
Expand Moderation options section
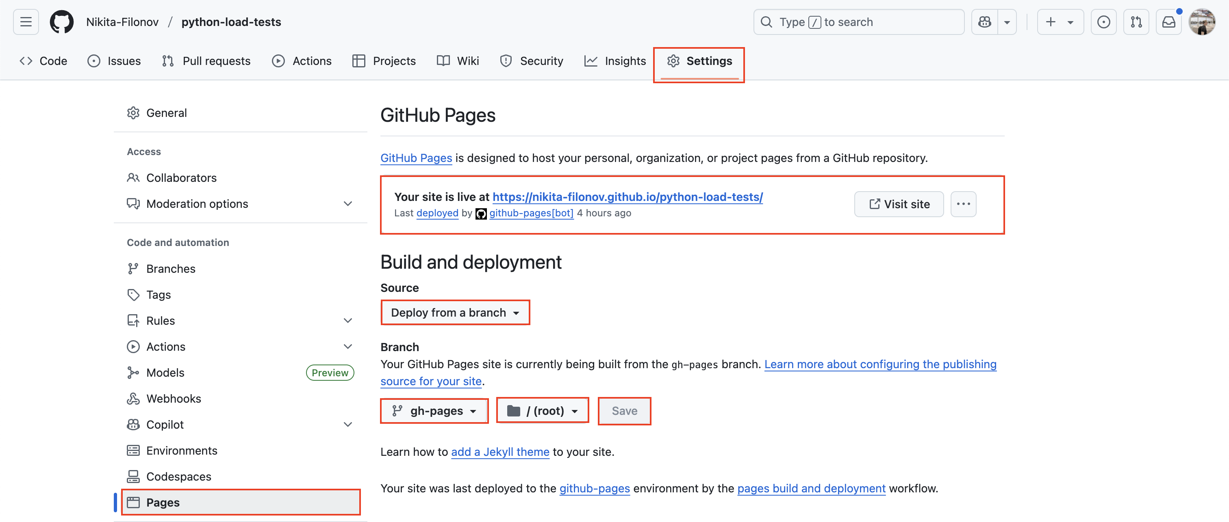[x=241, y=203]
